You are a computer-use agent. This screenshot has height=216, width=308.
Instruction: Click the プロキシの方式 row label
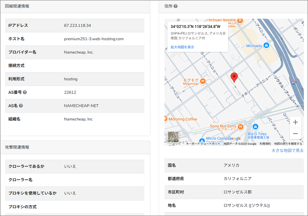[x=22, y=207]
